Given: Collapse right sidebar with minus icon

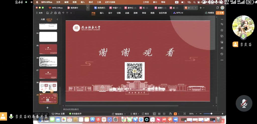Looking at the screenshot, I should coord(222,19).
